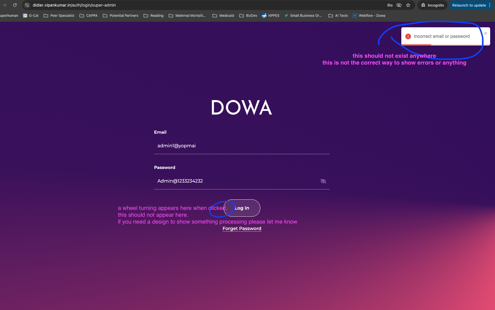The image size is (495, 310).
Task: Bookmark this page with star icon
Action: click(x=408, y=5)
